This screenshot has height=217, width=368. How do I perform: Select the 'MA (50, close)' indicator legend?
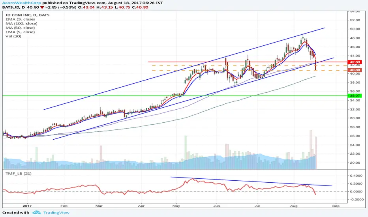click(x=20, y=28)
